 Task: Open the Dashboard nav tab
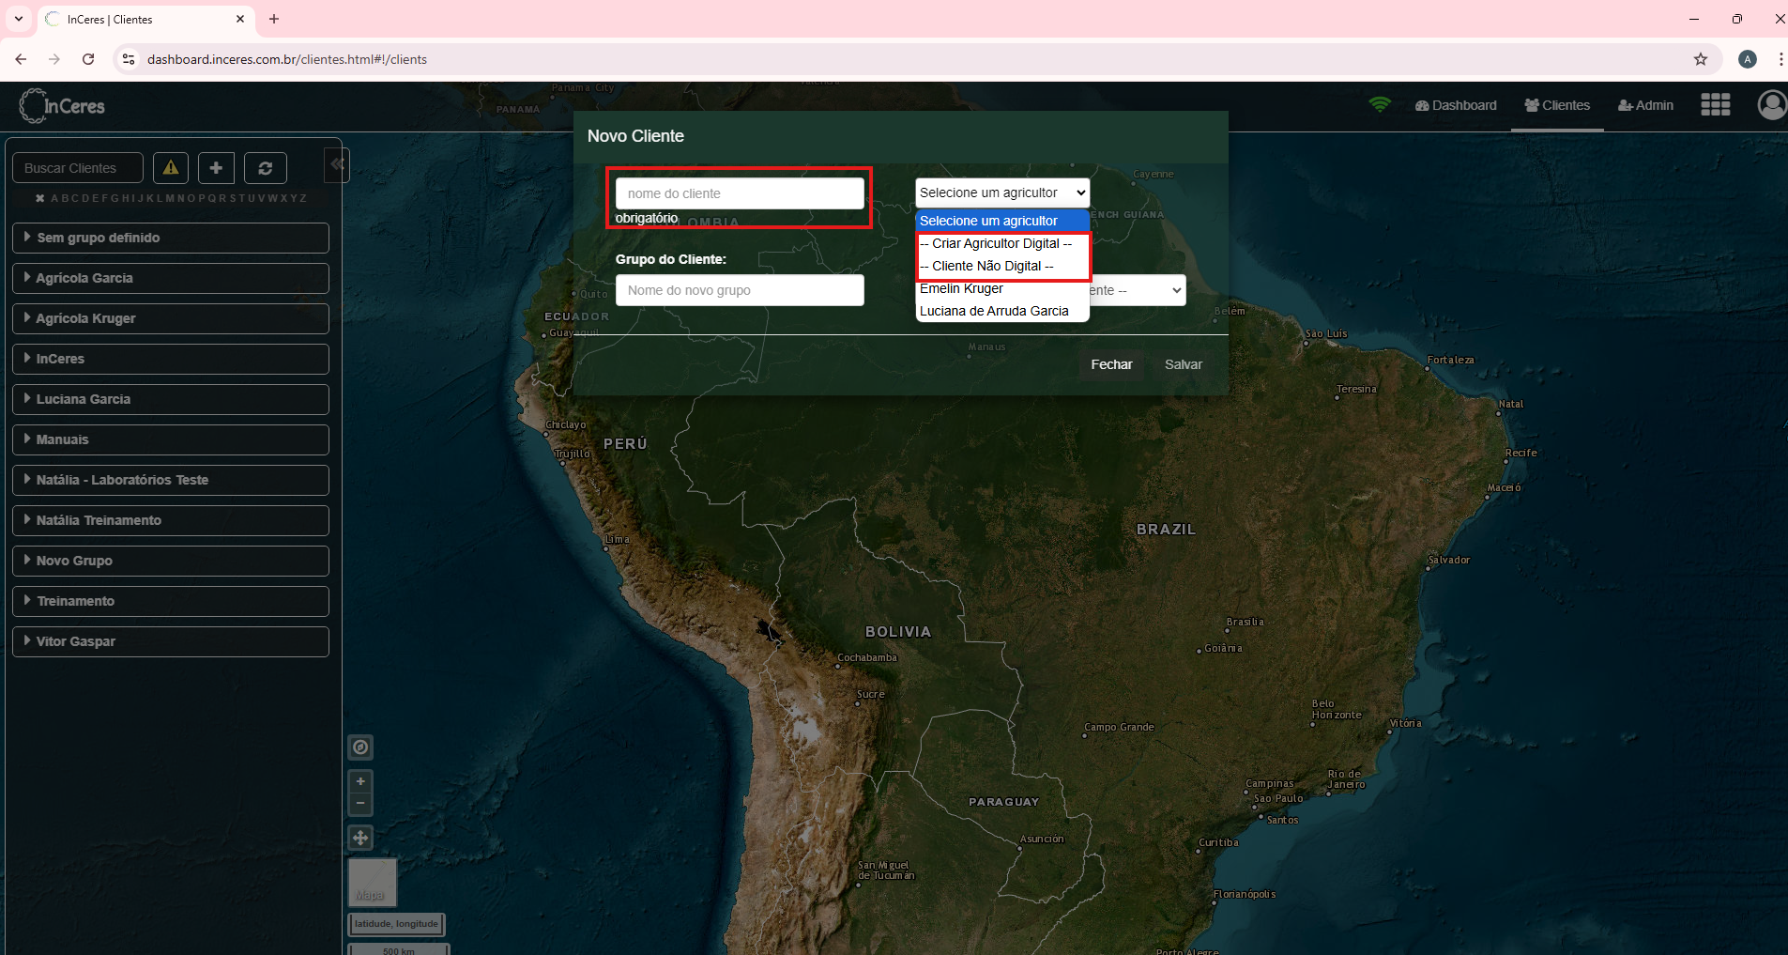[1456, 105]
